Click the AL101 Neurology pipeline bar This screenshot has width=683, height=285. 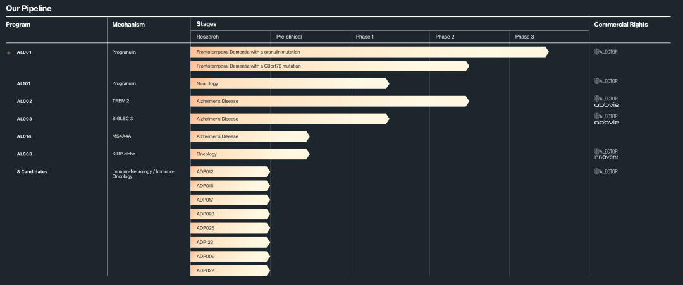coord(289,83)
